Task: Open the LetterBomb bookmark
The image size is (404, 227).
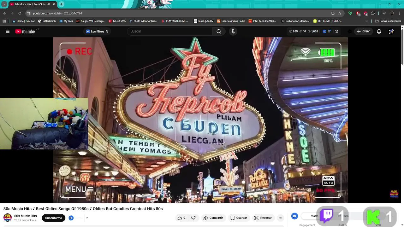Action: click(47, 21)
